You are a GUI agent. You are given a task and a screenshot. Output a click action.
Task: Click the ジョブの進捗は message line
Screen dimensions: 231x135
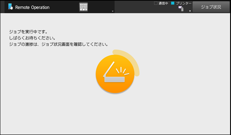coord(58,44)
